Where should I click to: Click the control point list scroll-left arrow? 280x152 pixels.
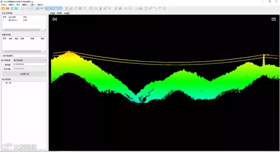click(3, 51)
